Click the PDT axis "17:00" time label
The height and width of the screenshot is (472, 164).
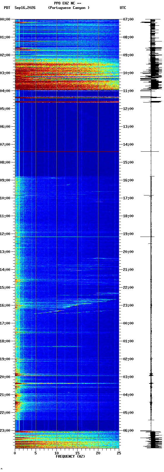(x=5, y=323)
